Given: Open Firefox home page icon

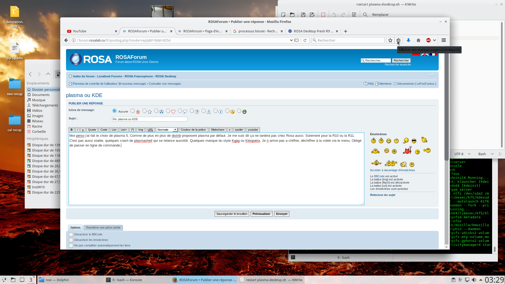Looking at the screenshot, I should click(x=418, y=40).
